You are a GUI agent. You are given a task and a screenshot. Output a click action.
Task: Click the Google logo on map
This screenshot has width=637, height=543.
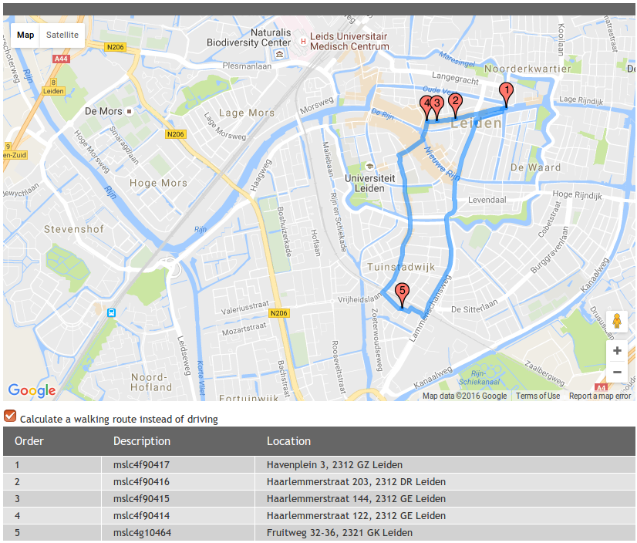coord(32,390)
